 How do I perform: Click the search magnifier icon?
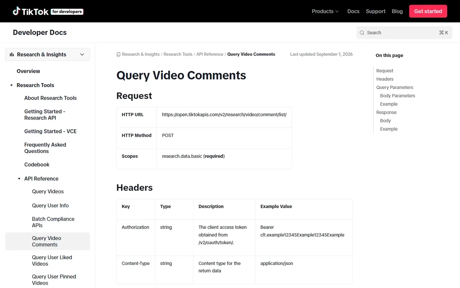(x=362, y=33)
